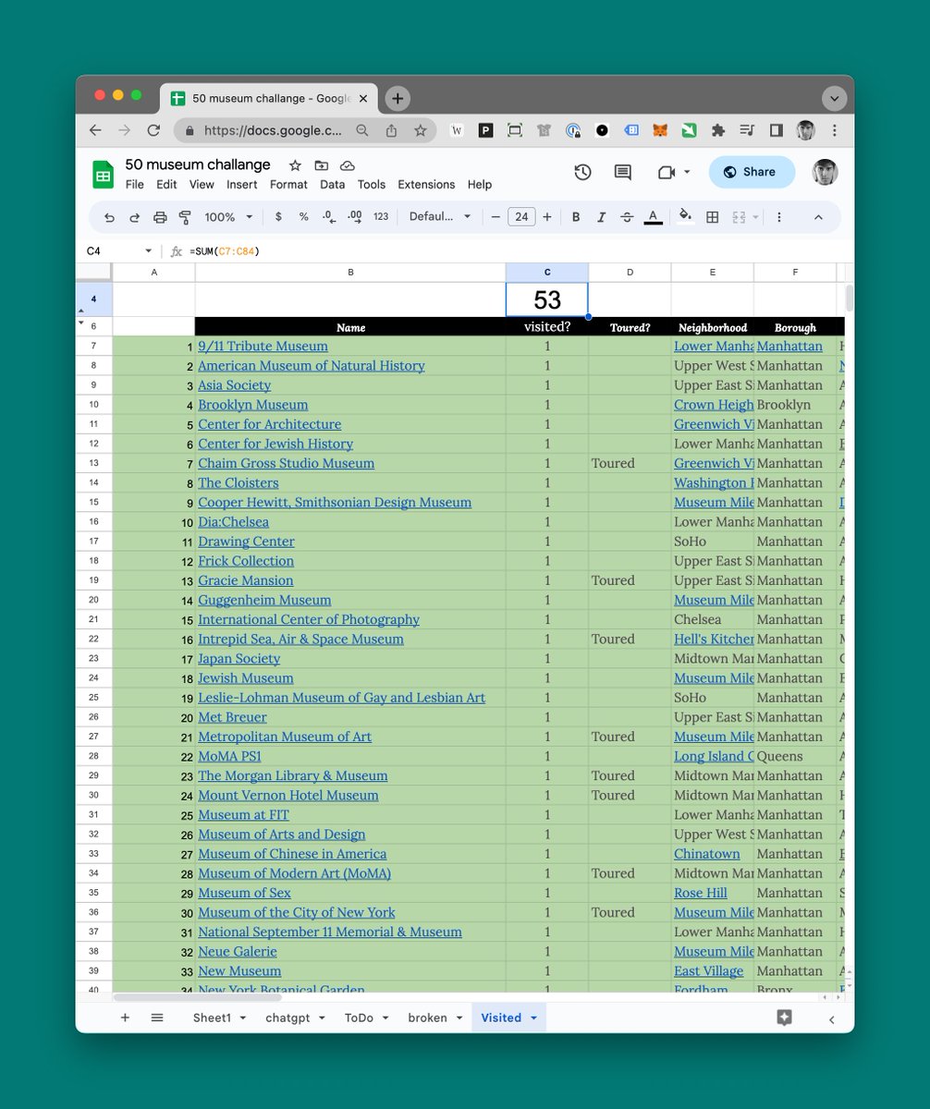Select column C header
The width and height of the screenshot is (930, 1109).
pyautogui.click(x=547, y=272)
